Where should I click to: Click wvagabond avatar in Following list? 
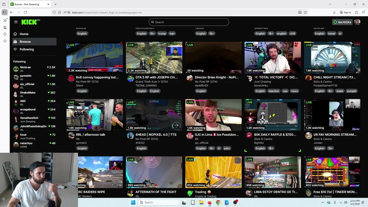click(16, 111)
